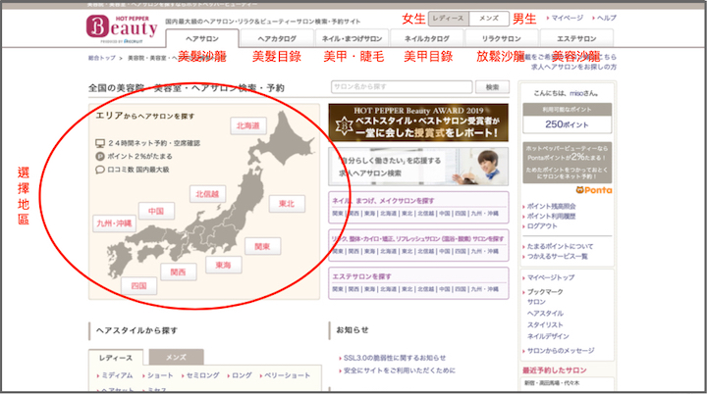
Task: Go to the エステサロン tab
Action: (x=577, y=37)
